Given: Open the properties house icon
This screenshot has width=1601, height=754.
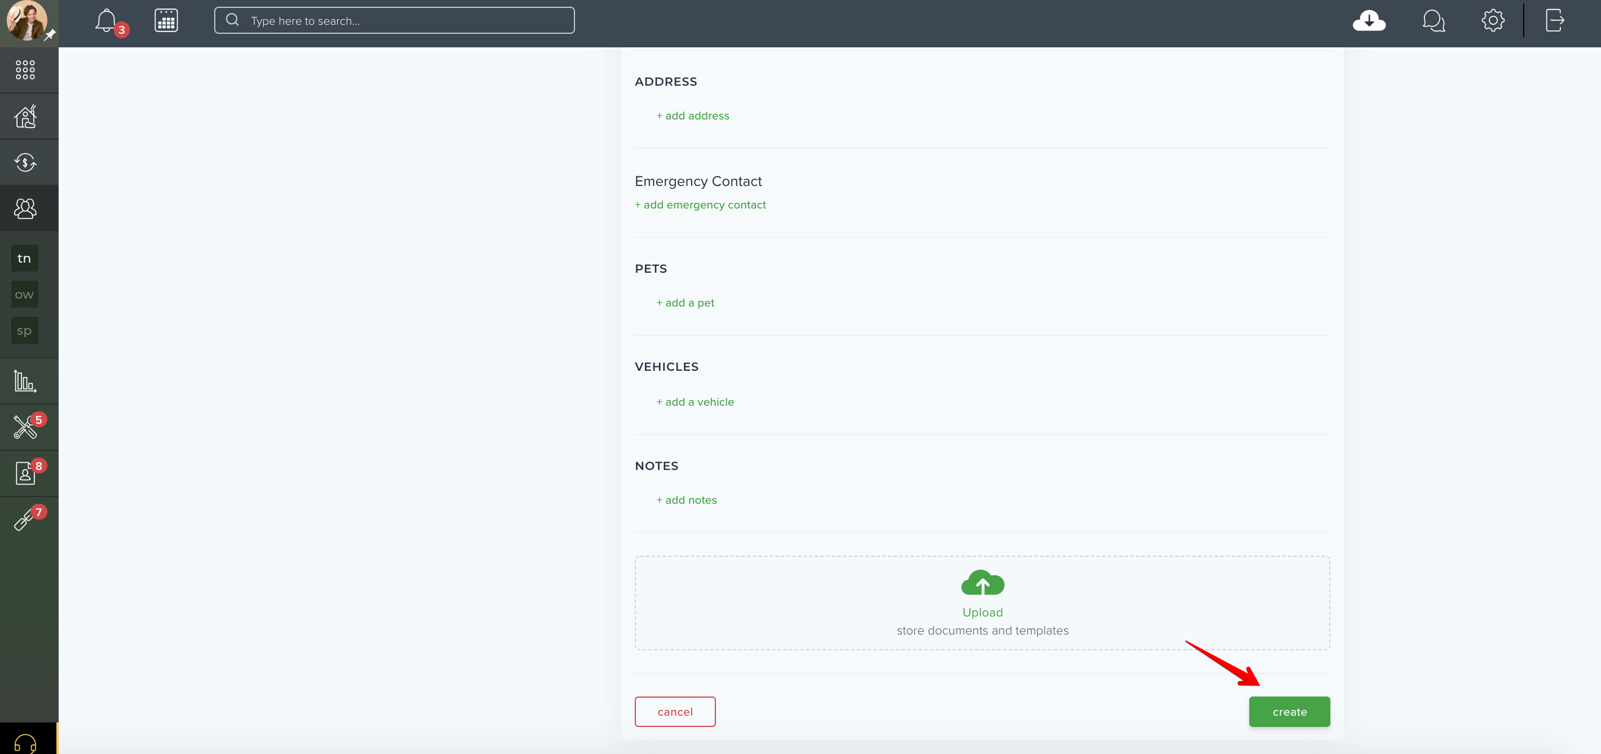Looking at the screenshot, I should tap(25, 116).
